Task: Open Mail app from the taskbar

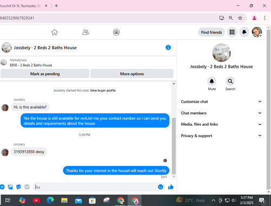Action: [78, 201]
